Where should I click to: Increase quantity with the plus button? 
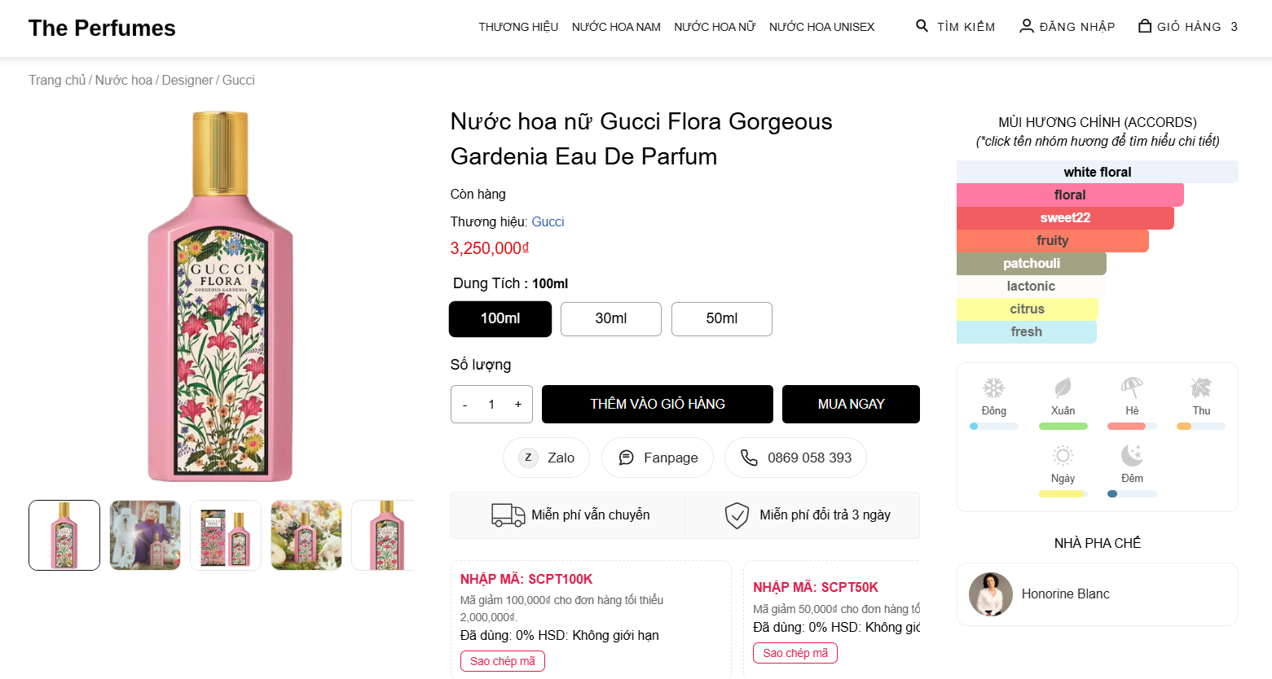517,404
